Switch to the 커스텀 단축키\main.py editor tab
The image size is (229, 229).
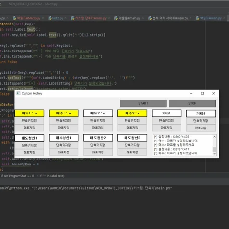pos(90,18)
